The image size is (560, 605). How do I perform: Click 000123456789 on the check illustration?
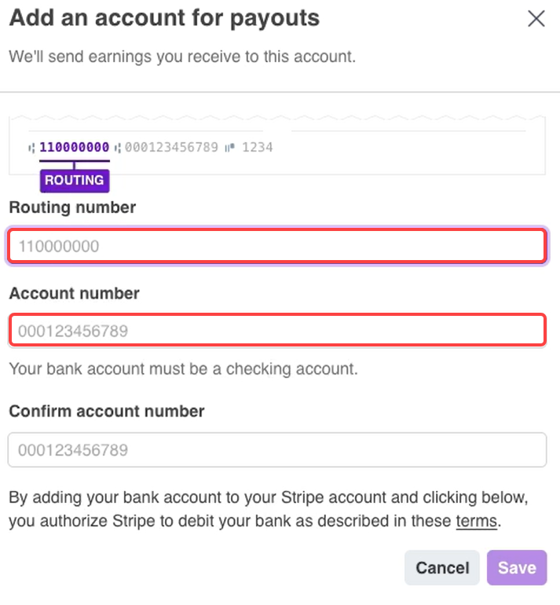point(171,147)
